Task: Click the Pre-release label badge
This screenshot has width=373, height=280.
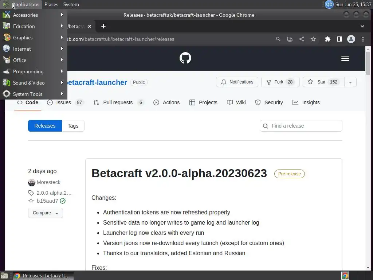Action: (x=289, y=174)
